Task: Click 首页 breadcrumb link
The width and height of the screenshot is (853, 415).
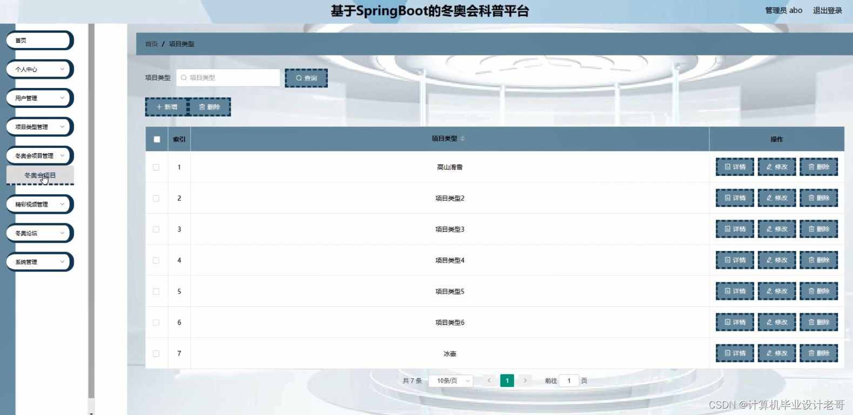Action: pyautogui.click(x=151, y=44)
